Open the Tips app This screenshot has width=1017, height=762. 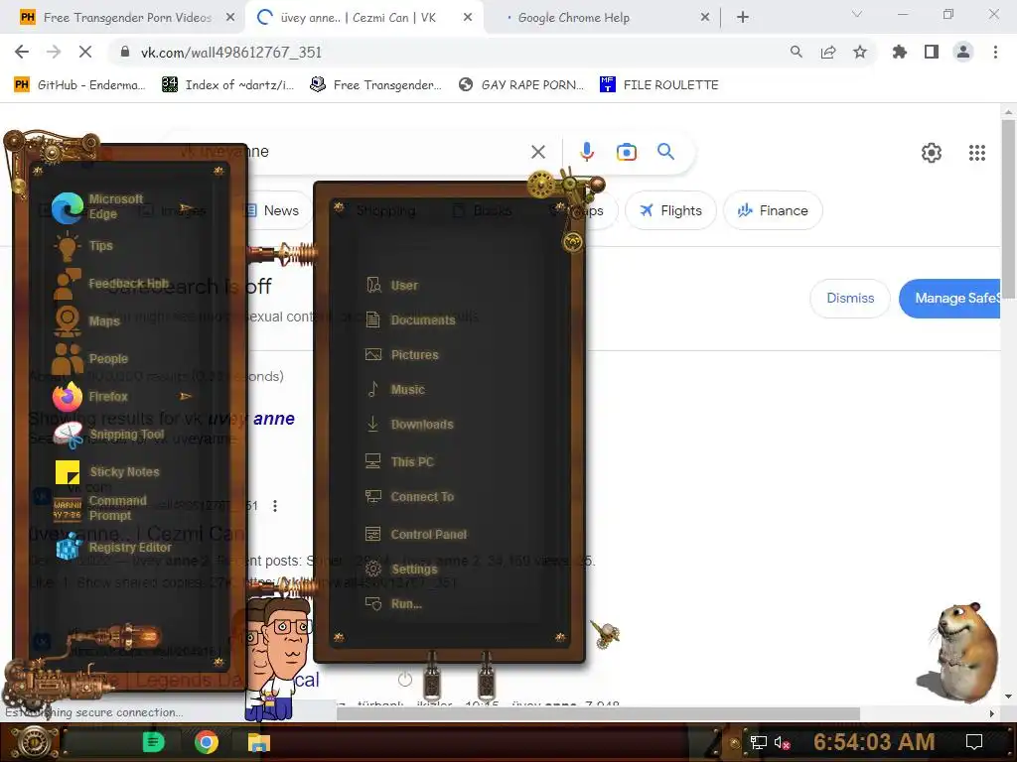(x=83, y=246)
